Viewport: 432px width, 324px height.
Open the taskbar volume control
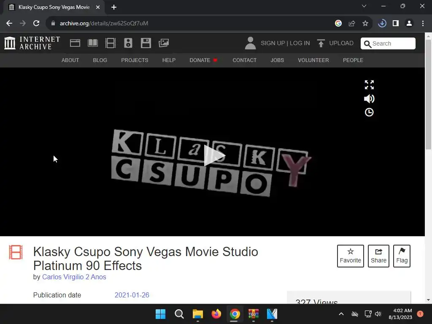[378, 314]
